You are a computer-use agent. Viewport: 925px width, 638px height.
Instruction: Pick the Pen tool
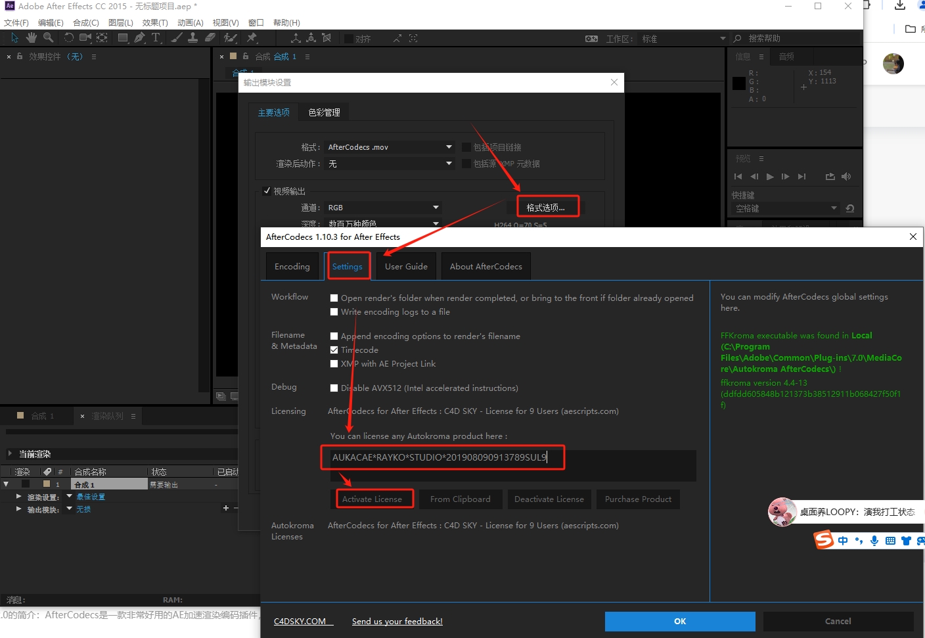pyautogui.click(x=139, y=37)
